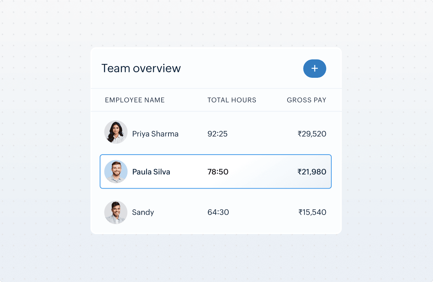
Task: Click Priya Sharma's profile picture
Action: (116, 132)
